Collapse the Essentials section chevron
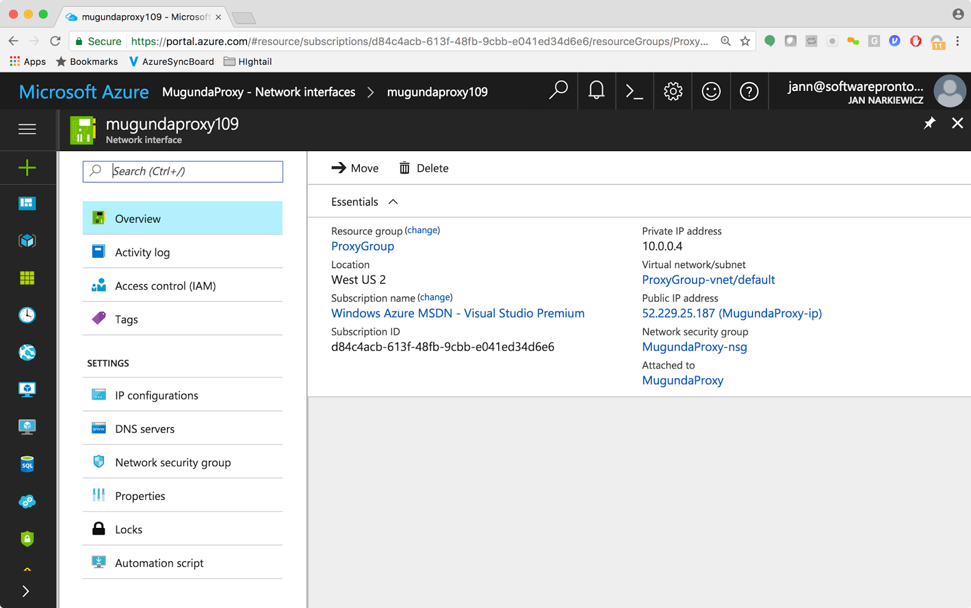Image resolution: width=971 pixels, height=608 pixels. 393,201
